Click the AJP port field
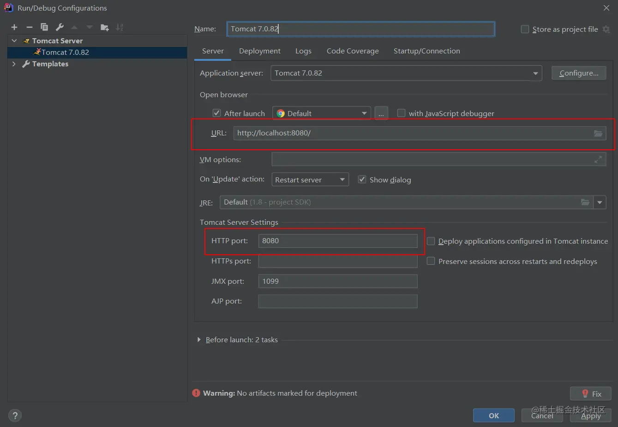 tap(338, 301)
